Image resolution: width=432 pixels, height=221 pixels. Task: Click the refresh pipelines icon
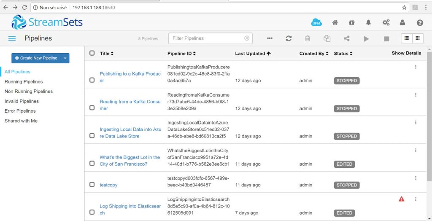coord(289,38)
